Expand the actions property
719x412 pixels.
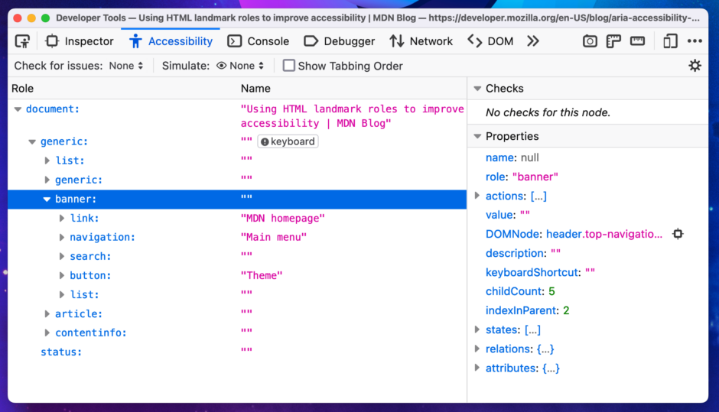tap(477, 196)
